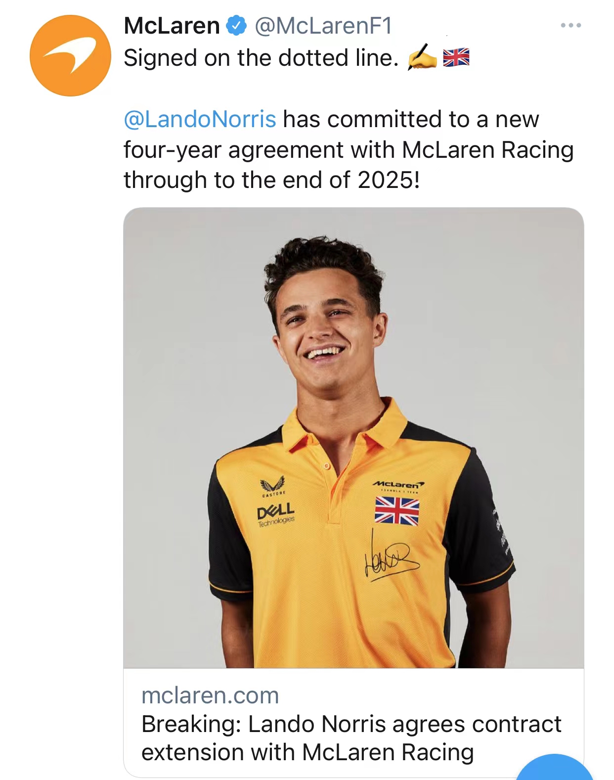Open the McLaren orange profile avatar
Image resolution: width=614 pixels, height=780 pixels.
(70, 55)
